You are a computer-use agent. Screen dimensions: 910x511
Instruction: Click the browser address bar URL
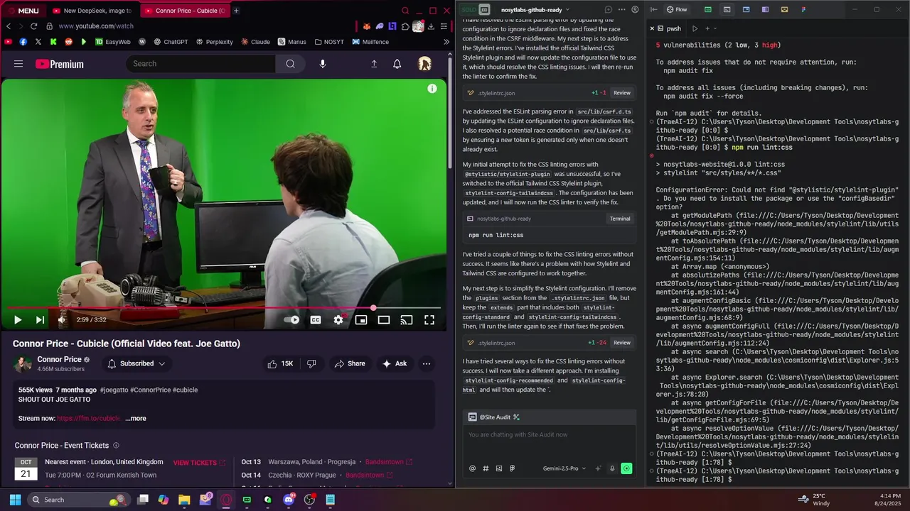[96, 26]
